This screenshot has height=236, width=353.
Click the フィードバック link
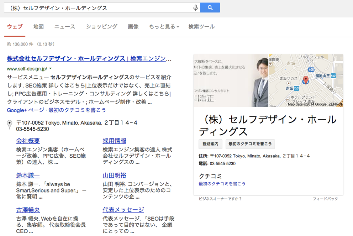click(x=325, y=199)
